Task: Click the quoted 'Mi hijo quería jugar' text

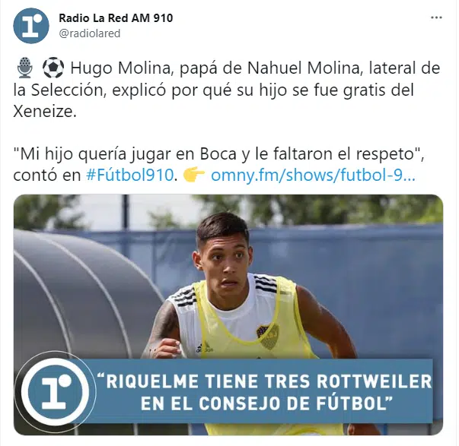Action: pyautogui.click(x=218, y=153)
